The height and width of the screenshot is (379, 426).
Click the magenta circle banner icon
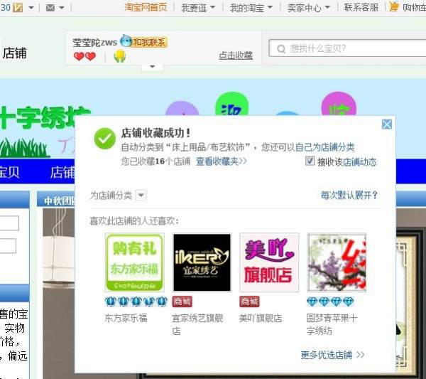(339, 105)
